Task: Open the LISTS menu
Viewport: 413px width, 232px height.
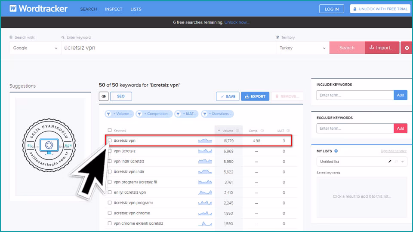Action: click(136, 9)
